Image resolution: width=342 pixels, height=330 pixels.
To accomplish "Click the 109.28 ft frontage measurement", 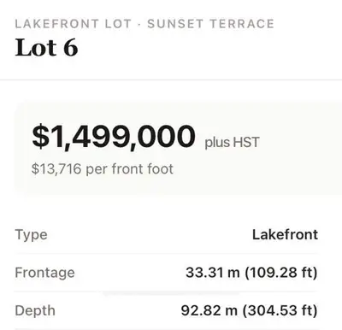I will click(280, 273).
